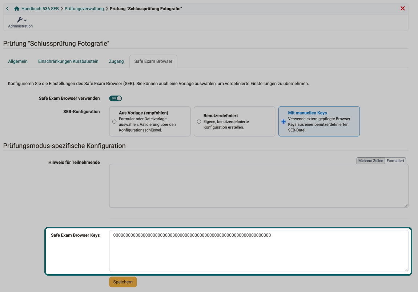The height and width of the screenshot is (292, 418).
Task: Open Einschränkungen Kursbaustein tab
Action: point(68,61)
